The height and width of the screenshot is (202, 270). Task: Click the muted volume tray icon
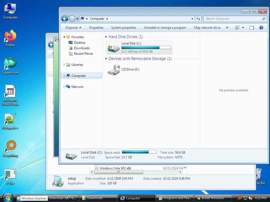[250, 198]
